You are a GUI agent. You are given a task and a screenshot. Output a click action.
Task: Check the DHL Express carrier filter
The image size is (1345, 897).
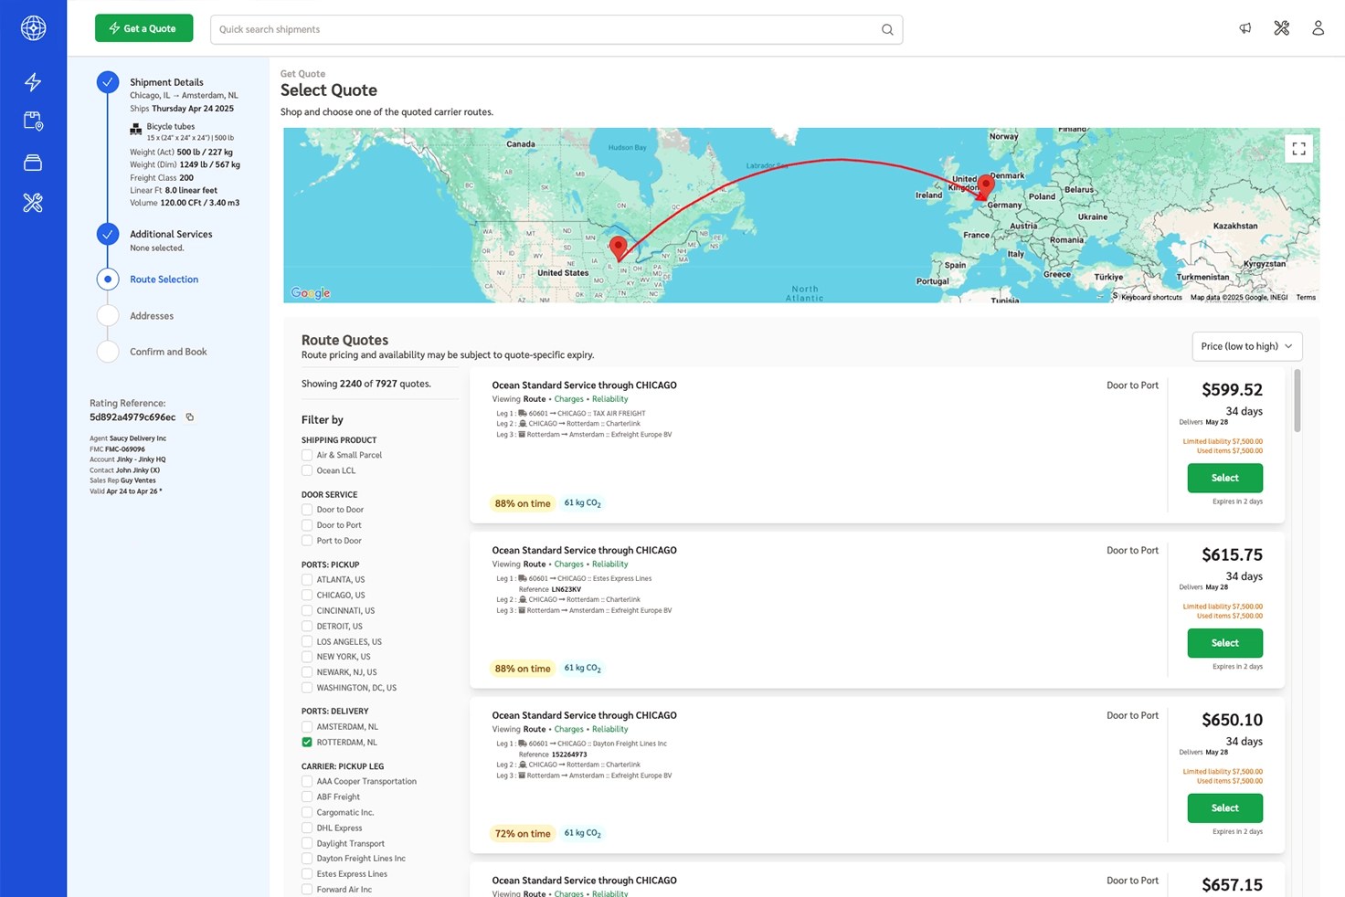[x=307, y=828]
